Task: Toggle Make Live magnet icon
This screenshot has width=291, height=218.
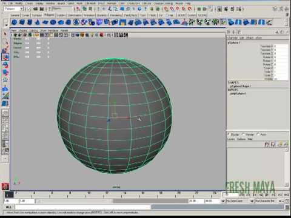Action: [x=190, y=9]
